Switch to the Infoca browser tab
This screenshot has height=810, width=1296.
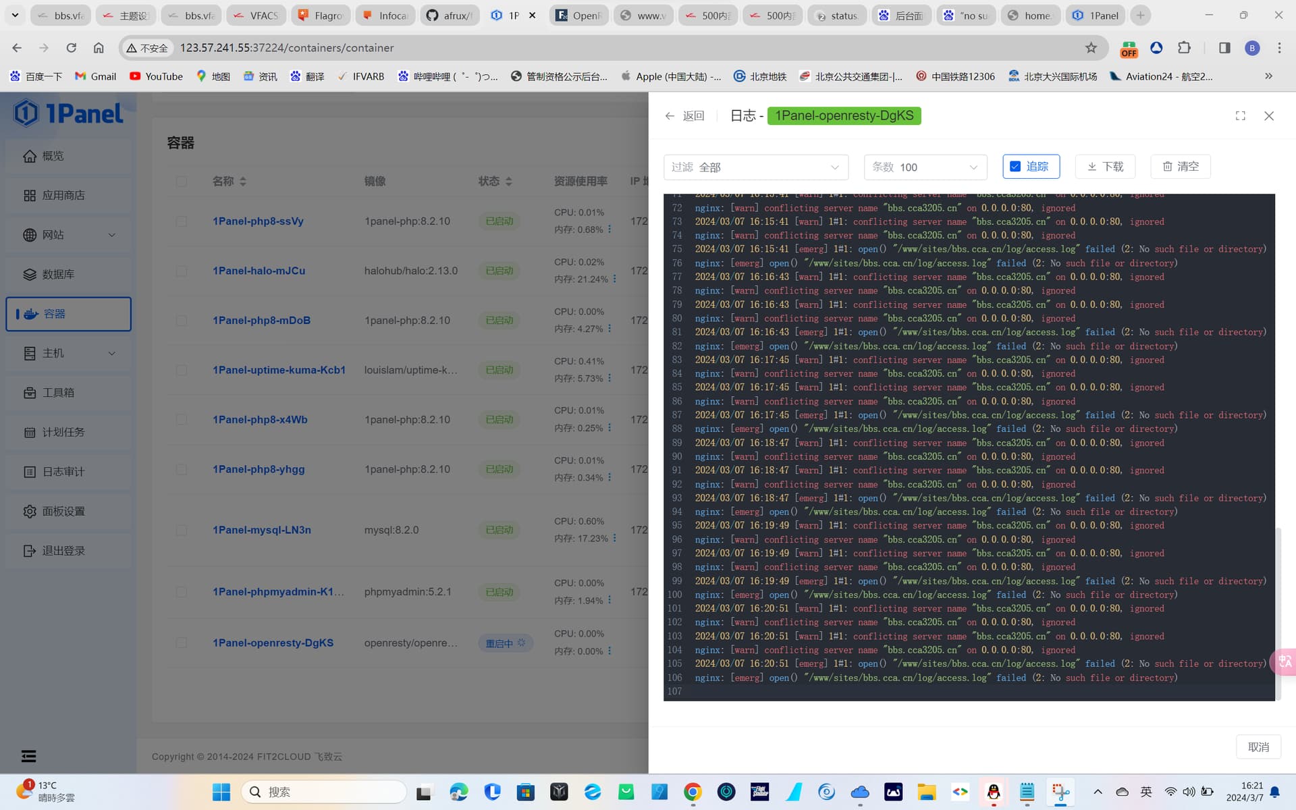385,16
